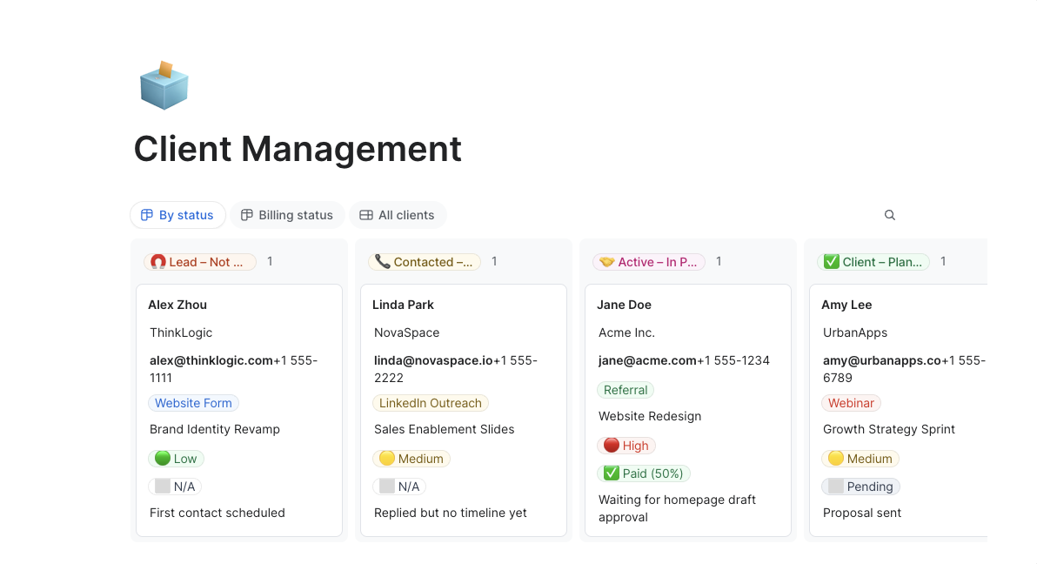The height and width of the screenshot is (564, 1037).
Task: Click the Contacted status group tag
Action: (x=425, y=262)
